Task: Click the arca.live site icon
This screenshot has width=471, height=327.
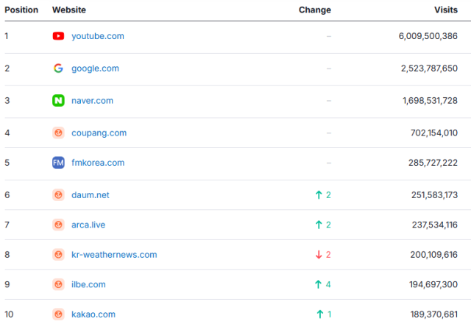Action: 59,225
